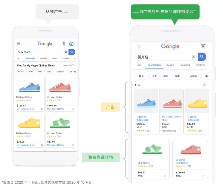Click blue search button on left phone
Image resolution: width=223 pixels, height=187 pixels.
[x=72, y=52]
